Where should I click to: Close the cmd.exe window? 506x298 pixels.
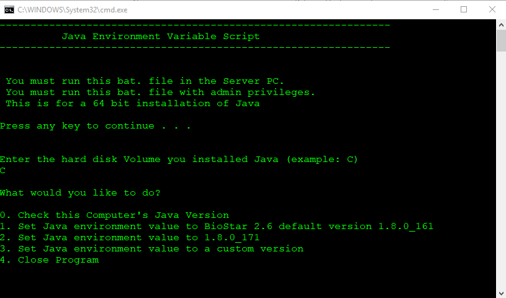(x=492, y=10)
